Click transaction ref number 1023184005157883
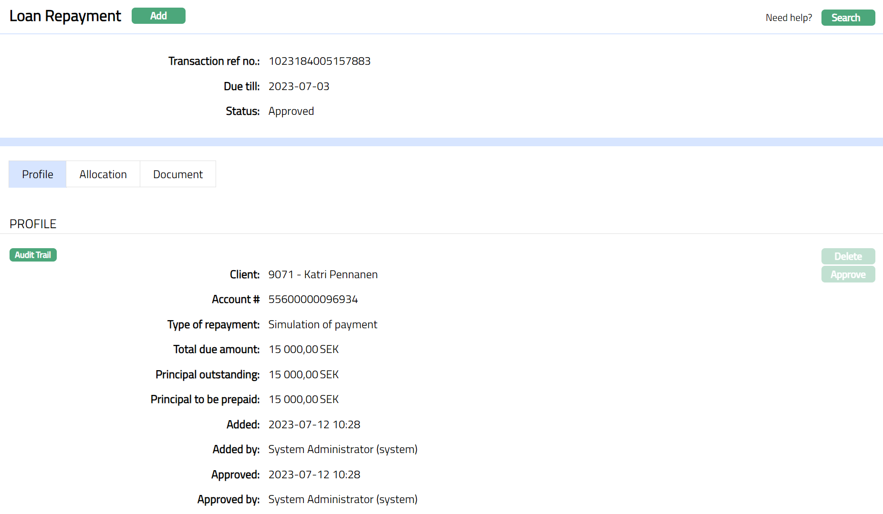Viewport: 883px width, 514px height. [319, 61]
